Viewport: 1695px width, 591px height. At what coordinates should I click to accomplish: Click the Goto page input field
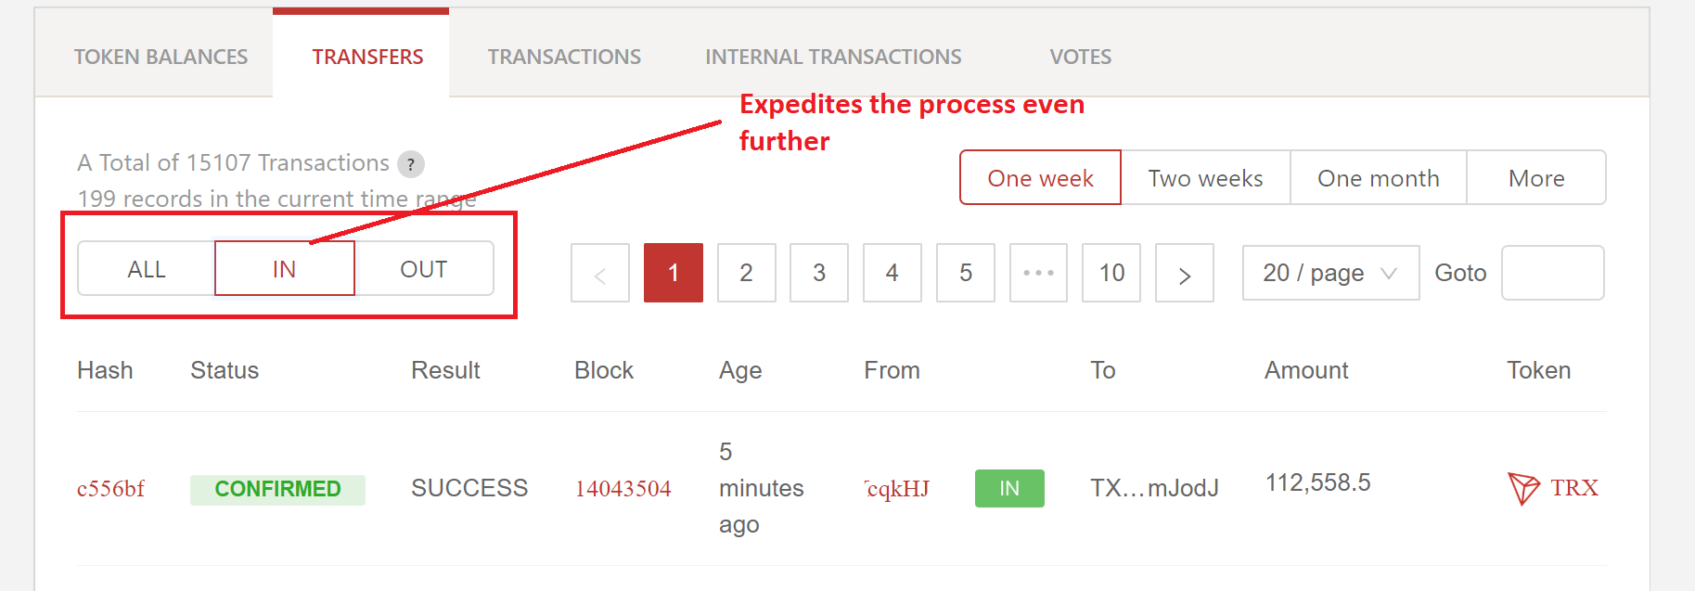tap(1552, 273)
